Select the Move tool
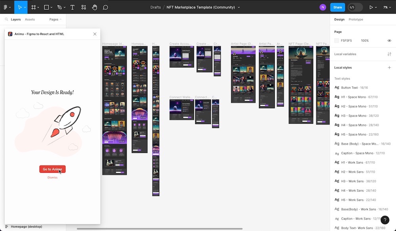The height and width of the screenshot is (231, 396). [20, 7]
